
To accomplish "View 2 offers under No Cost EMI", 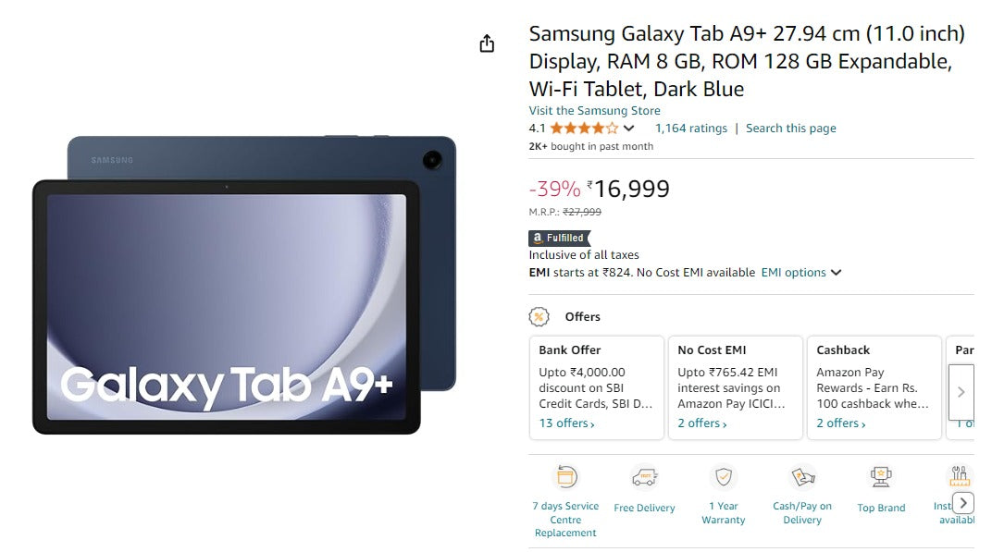I will [x=701, y=423].
